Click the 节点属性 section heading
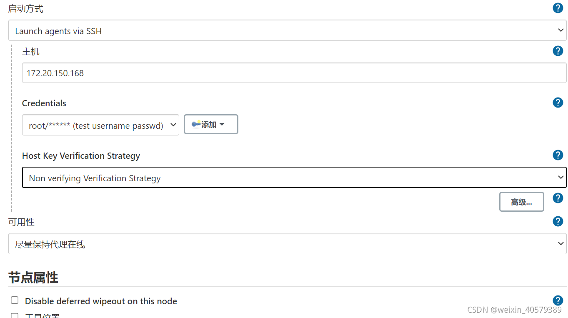This screenshot has height=318, width=568. click(x=33, y=278)
